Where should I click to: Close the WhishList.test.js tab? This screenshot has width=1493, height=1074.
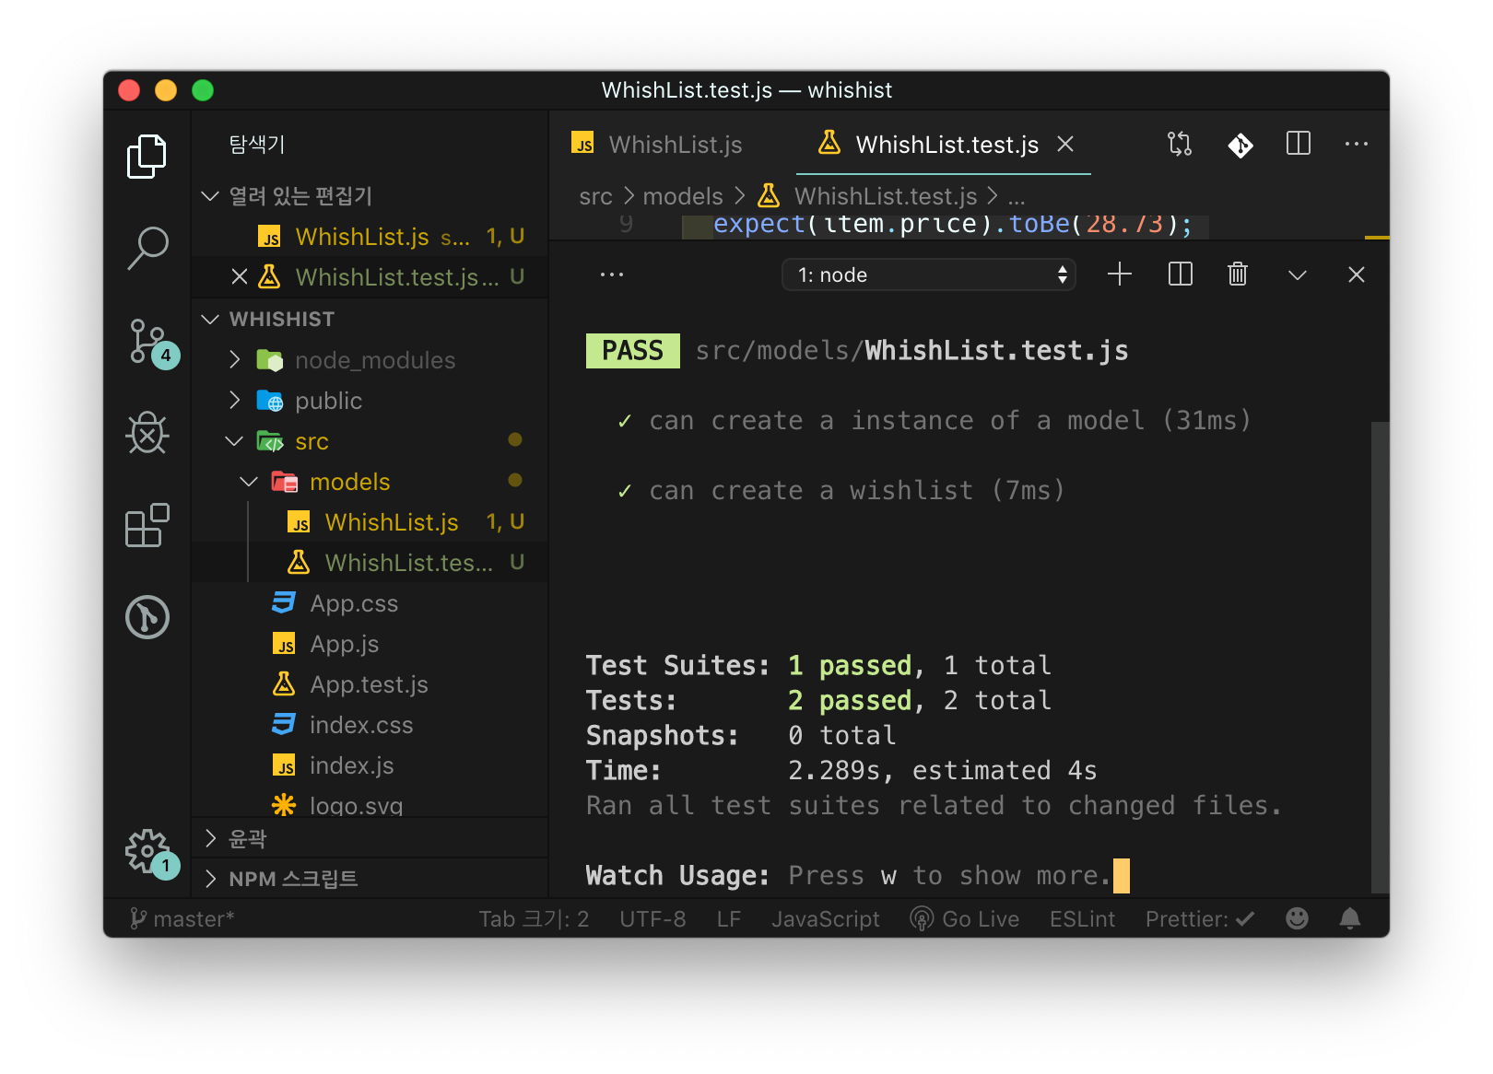click(1066, 144)
